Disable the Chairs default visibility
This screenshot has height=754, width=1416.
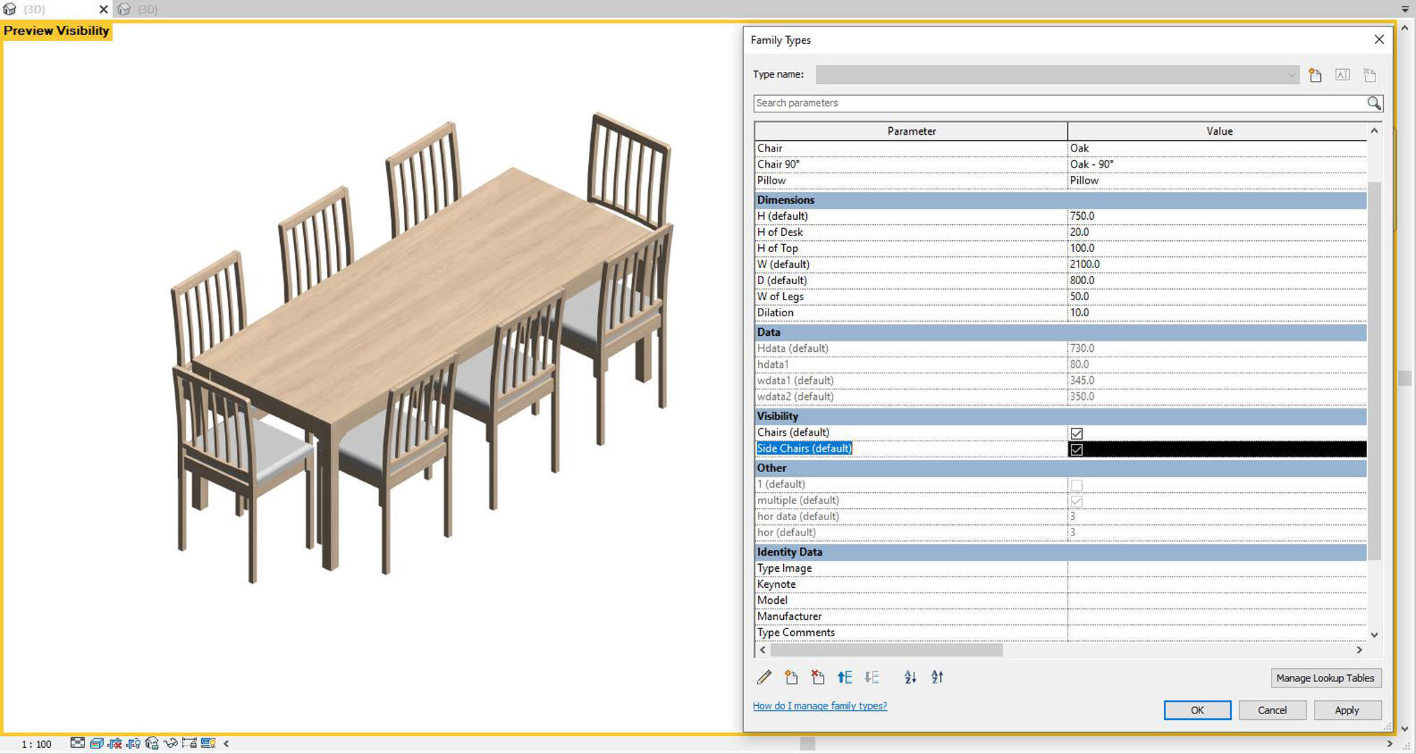[1076, 432]
